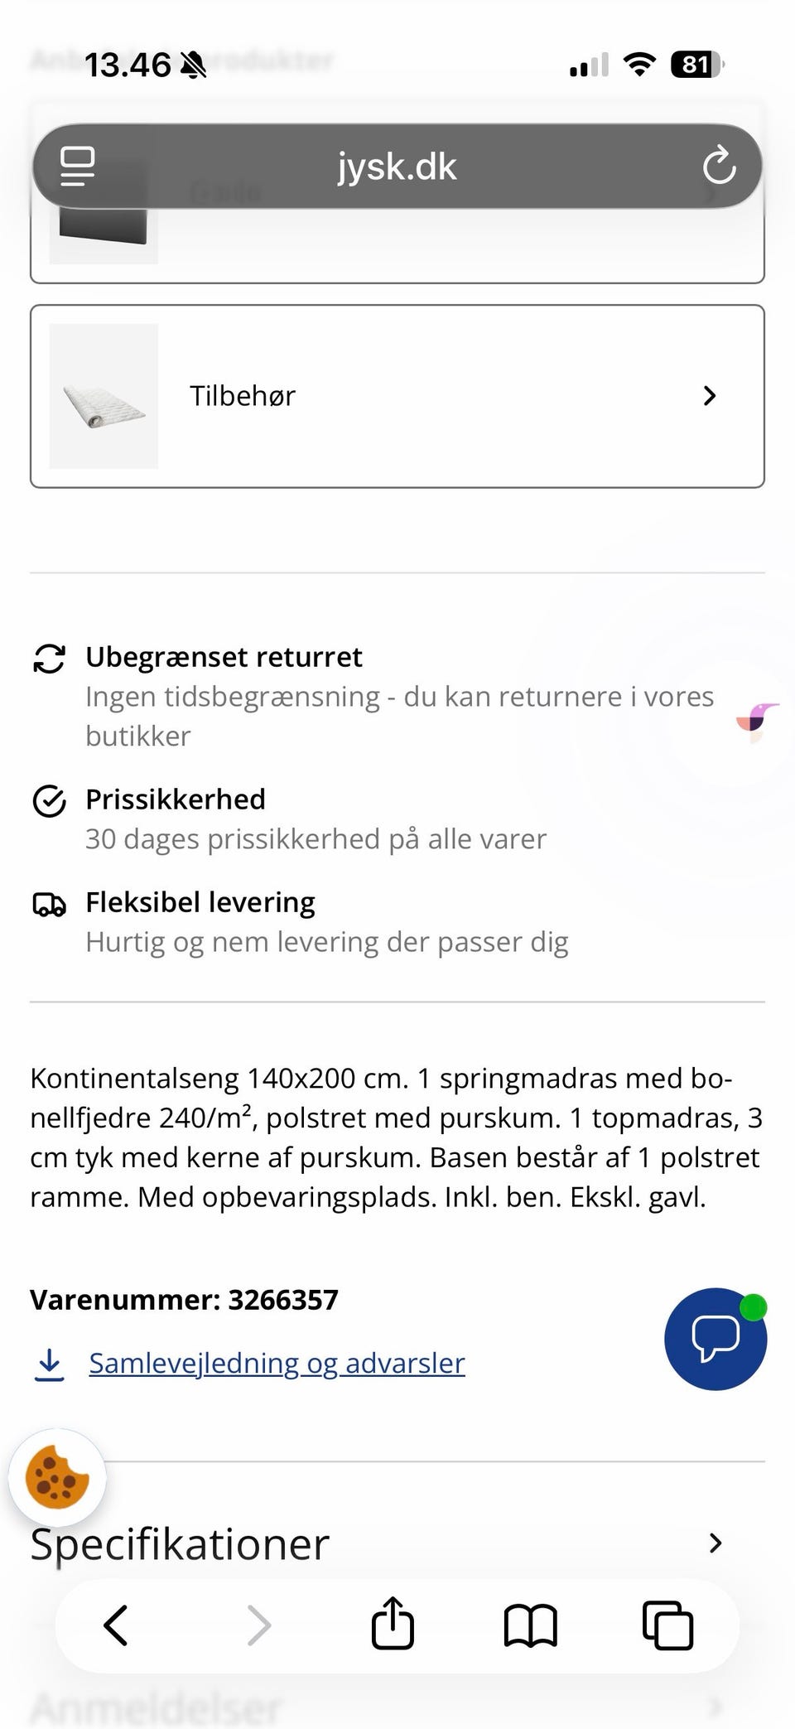Image resolution: width=795 pixels, height=1729 pixels.
Task: Expand the Anmeldelser section chevron
Action: (715, 1707)
